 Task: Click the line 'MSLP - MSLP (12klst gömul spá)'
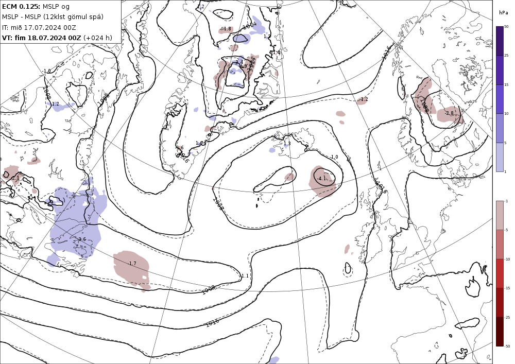[x=53, y=17]
